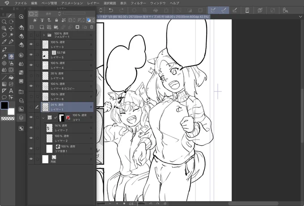Click the コマ 1 layer mask thumbnail
The width and height of the screenshot is (304, 206).
[61, 118]
